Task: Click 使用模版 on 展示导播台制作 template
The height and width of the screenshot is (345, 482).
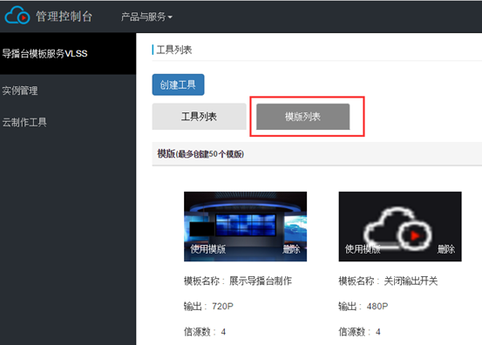Action: point(207,249)
